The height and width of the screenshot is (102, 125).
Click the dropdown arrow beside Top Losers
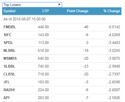[59, 5]
